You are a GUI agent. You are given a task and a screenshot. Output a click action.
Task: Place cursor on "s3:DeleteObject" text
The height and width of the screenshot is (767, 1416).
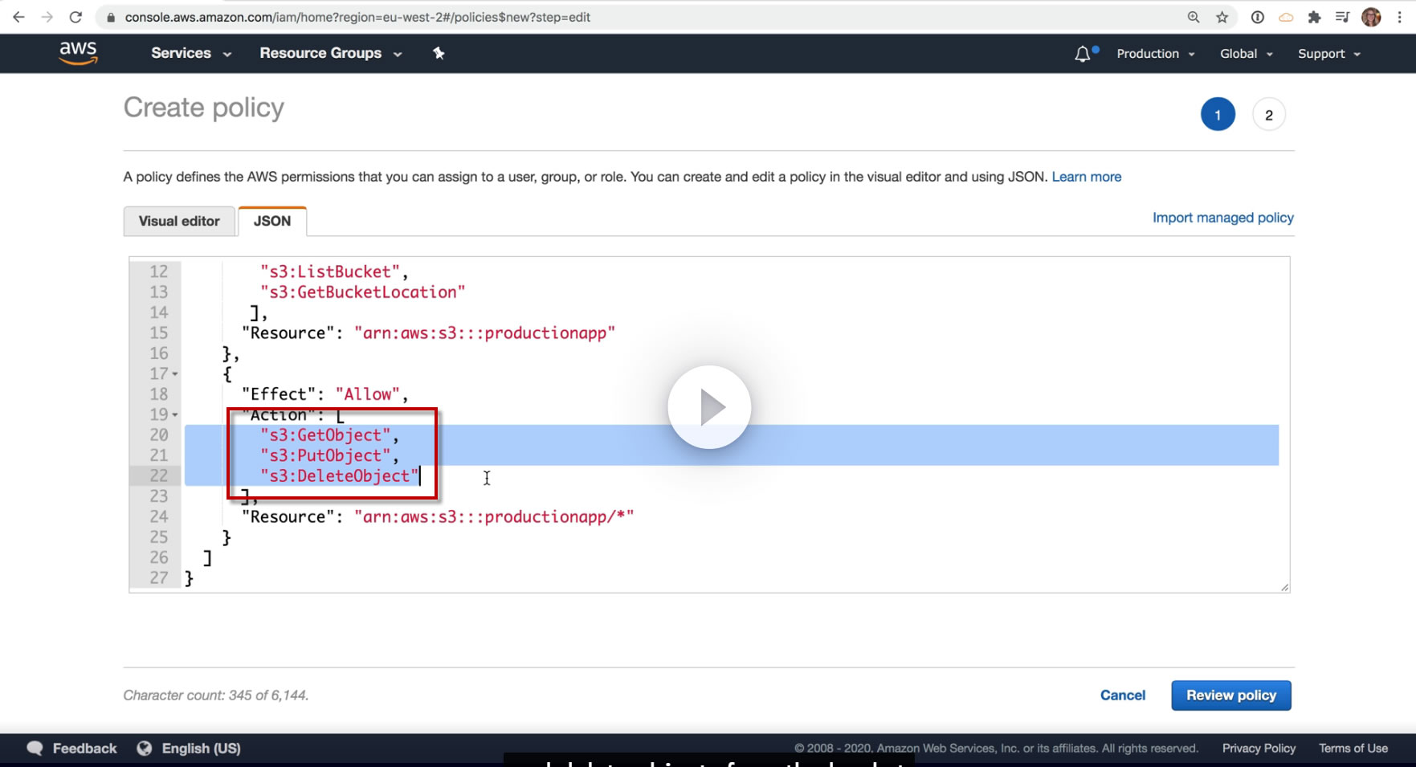(340, 476)
